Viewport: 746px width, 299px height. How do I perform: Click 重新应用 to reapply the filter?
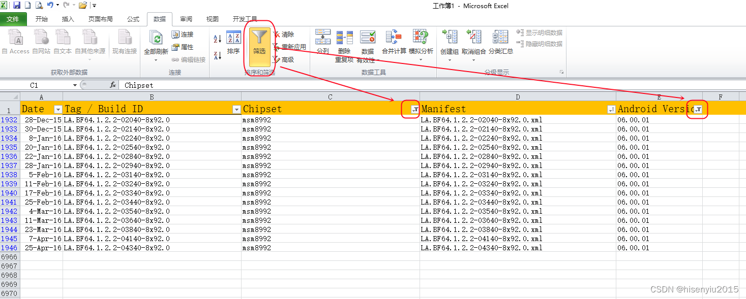(289, 47)
